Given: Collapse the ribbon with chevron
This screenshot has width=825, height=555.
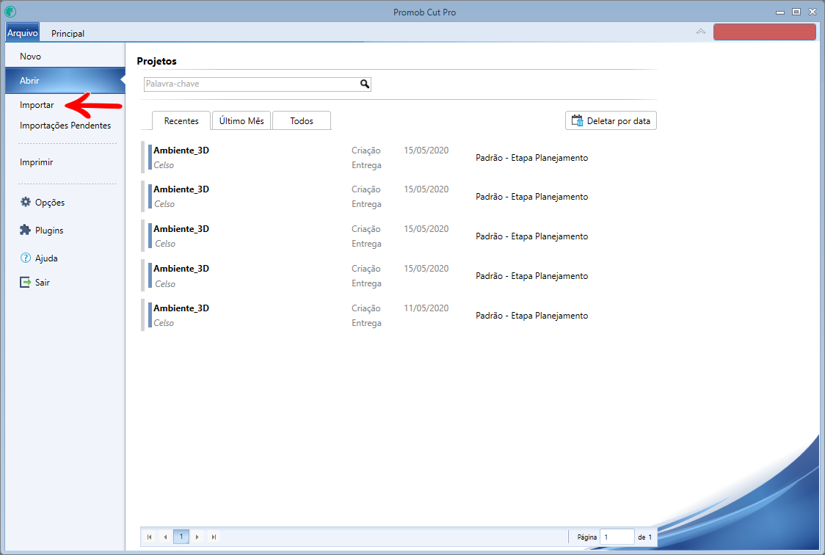Looking at the screenshot, I should pos(701,32).
